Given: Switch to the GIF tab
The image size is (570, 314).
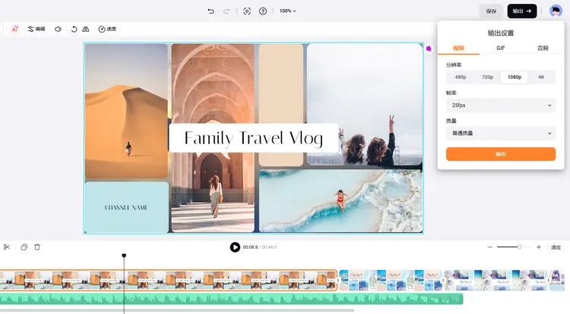Looking at the screenshot, I should pos(500,48).
